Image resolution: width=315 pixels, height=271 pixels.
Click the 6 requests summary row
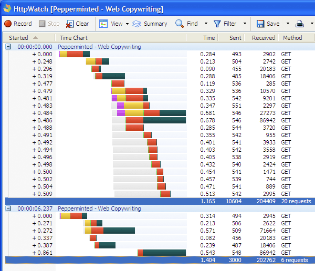(160, 260)
